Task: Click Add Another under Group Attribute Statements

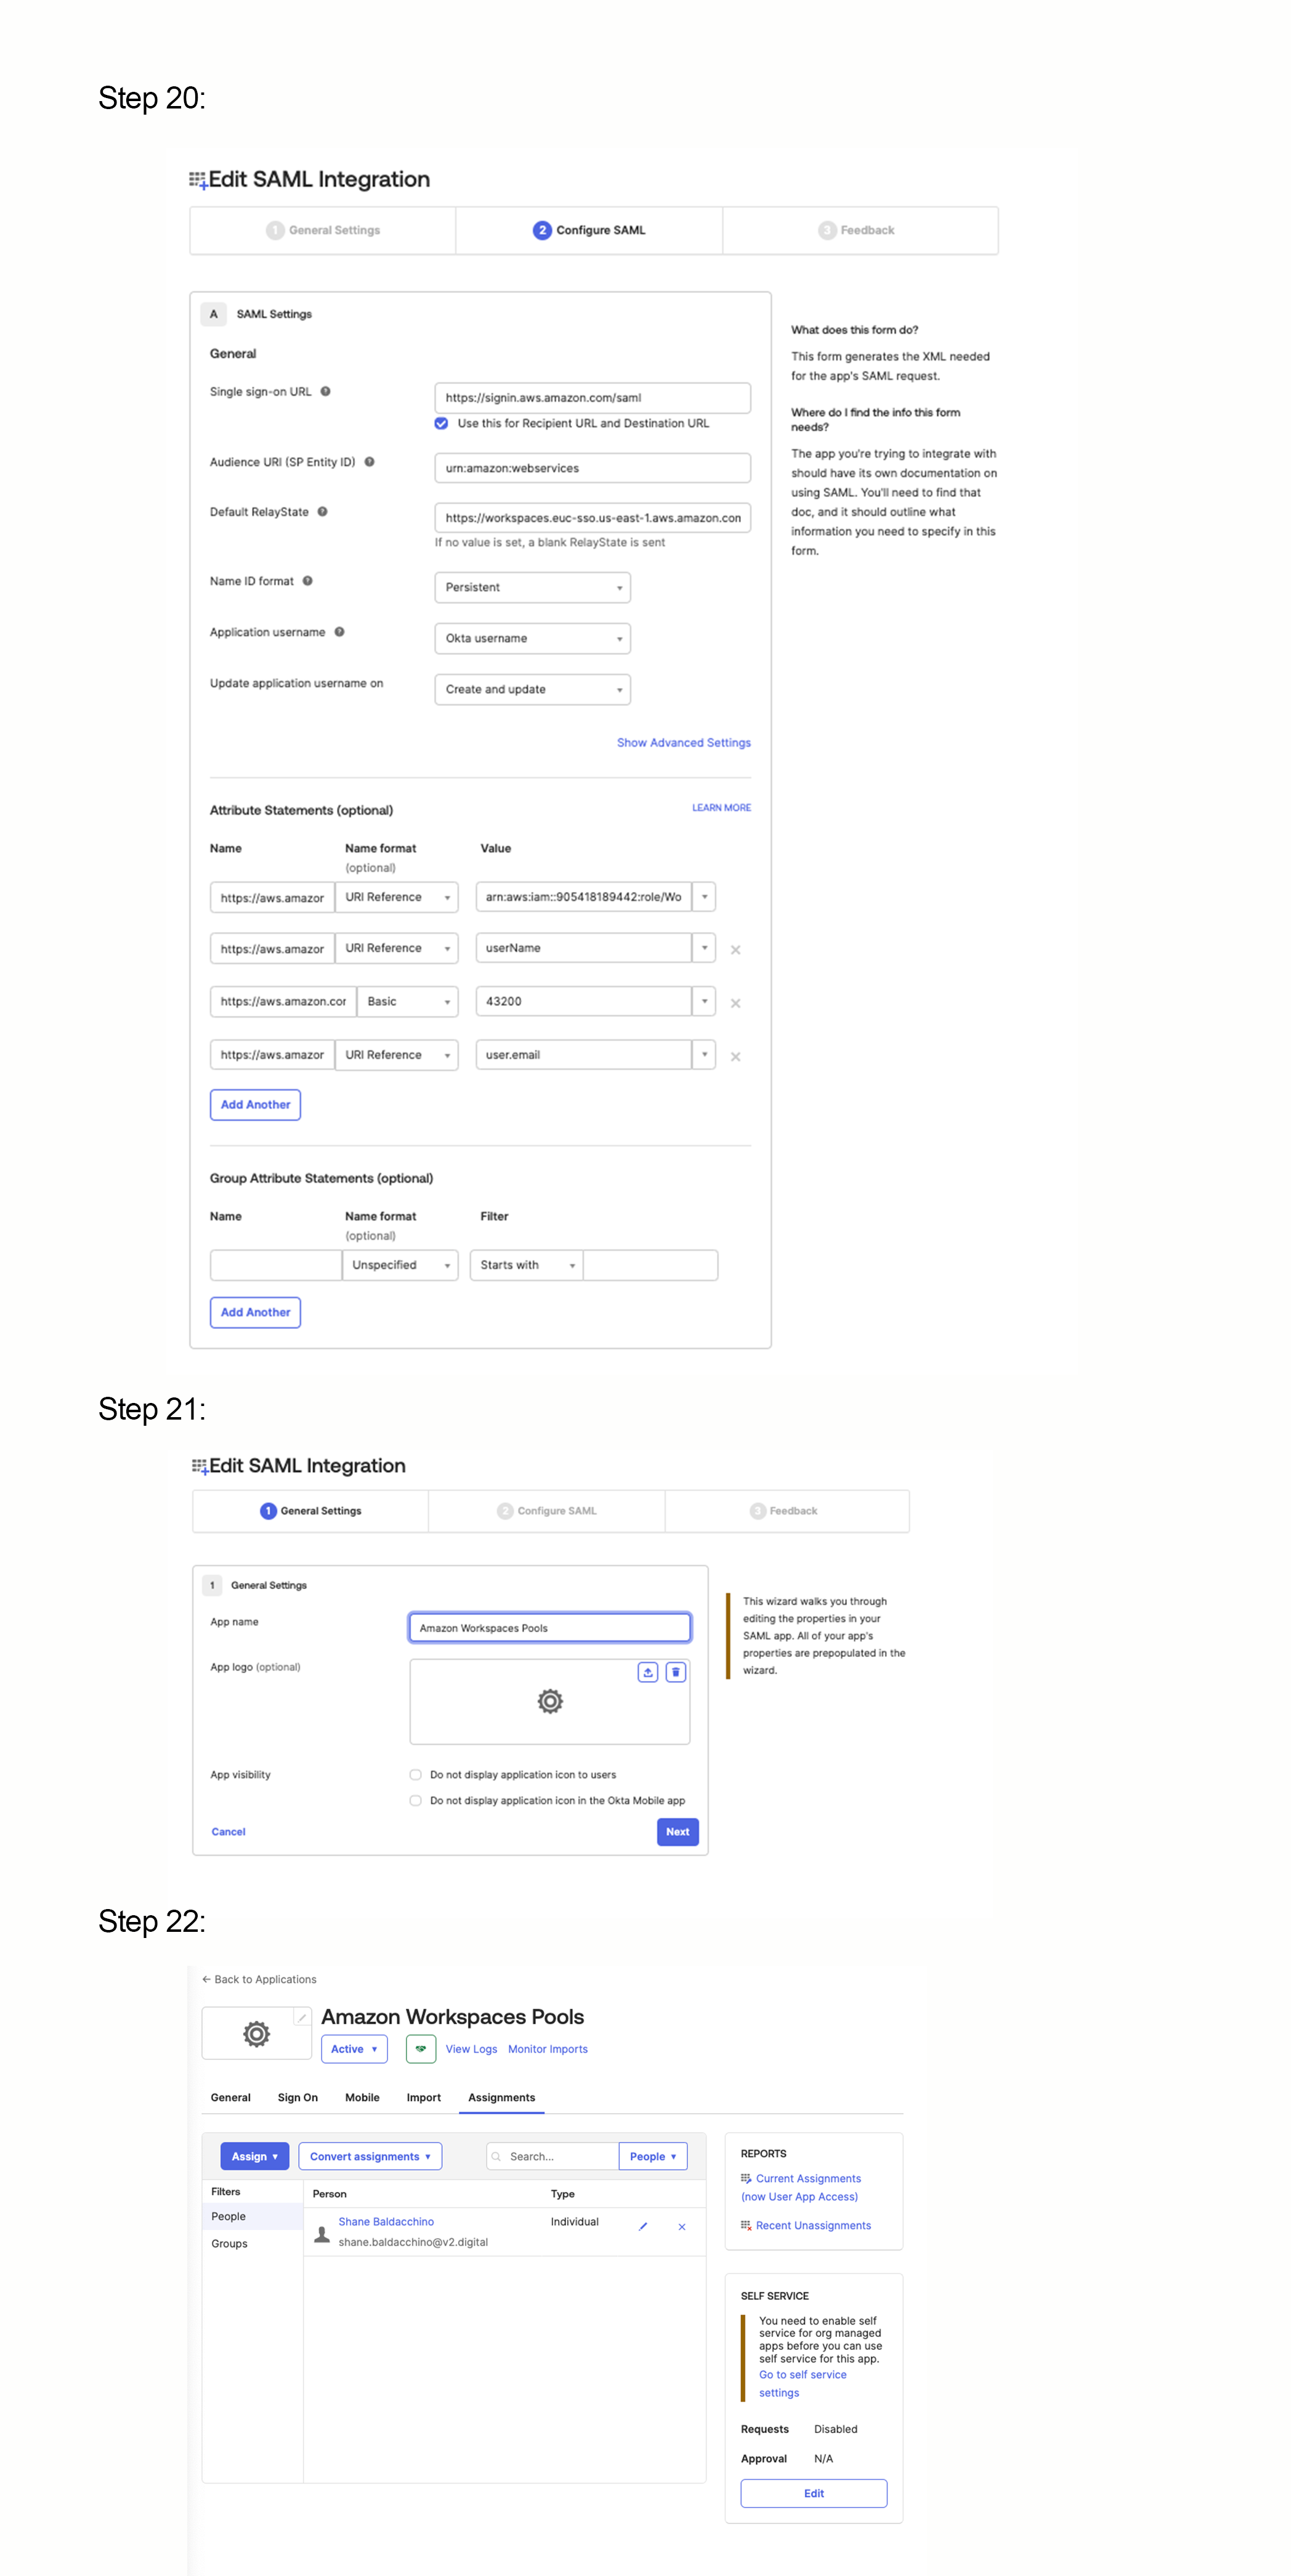Action: 256,1313
